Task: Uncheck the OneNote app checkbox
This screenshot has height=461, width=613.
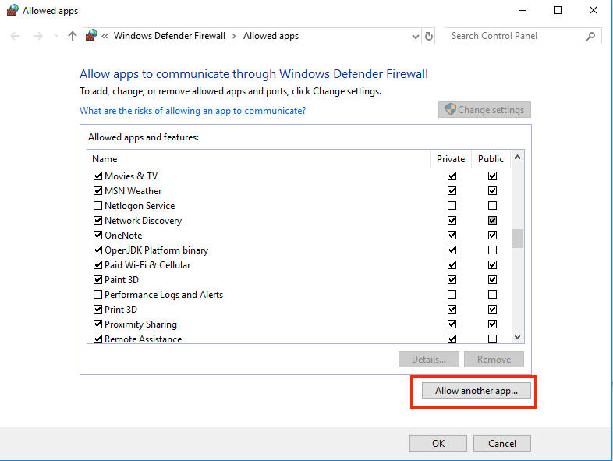Action: 97,236
